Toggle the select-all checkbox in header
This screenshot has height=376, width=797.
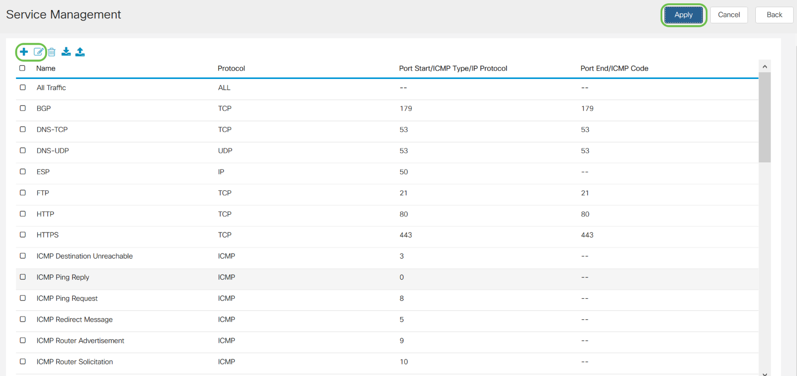coord(22,68)
